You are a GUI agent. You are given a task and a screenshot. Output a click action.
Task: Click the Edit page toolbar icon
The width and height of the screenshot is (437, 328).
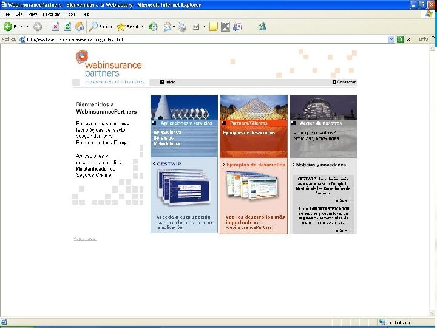click(x=196, y=27)
